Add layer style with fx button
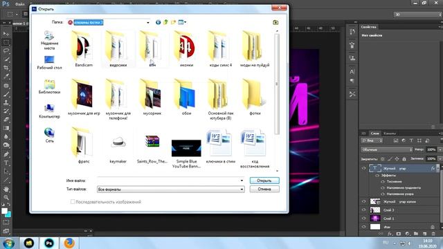Viewport: 443px width, 249px height. pyautogui.click(x=390, y=234)
